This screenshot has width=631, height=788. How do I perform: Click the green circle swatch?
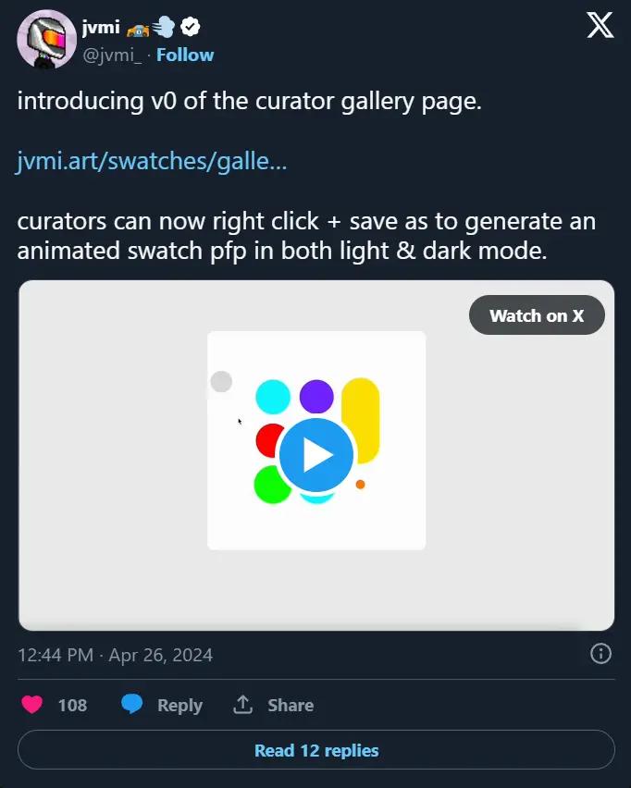[x=271, y=485]
